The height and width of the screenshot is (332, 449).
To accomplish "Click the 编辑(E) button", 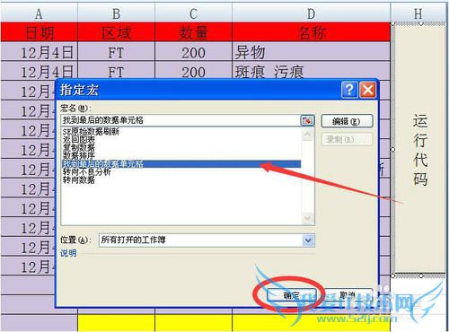I will [x=347, y=121].
